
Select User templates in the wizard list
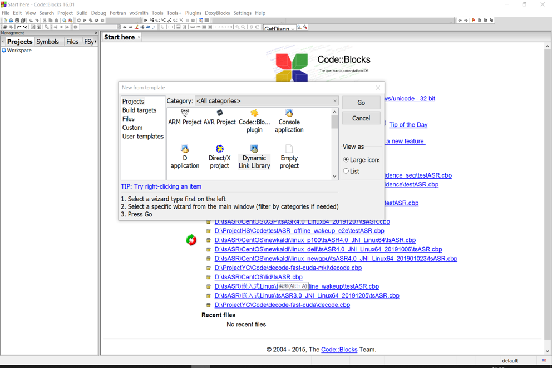point(142,136)
